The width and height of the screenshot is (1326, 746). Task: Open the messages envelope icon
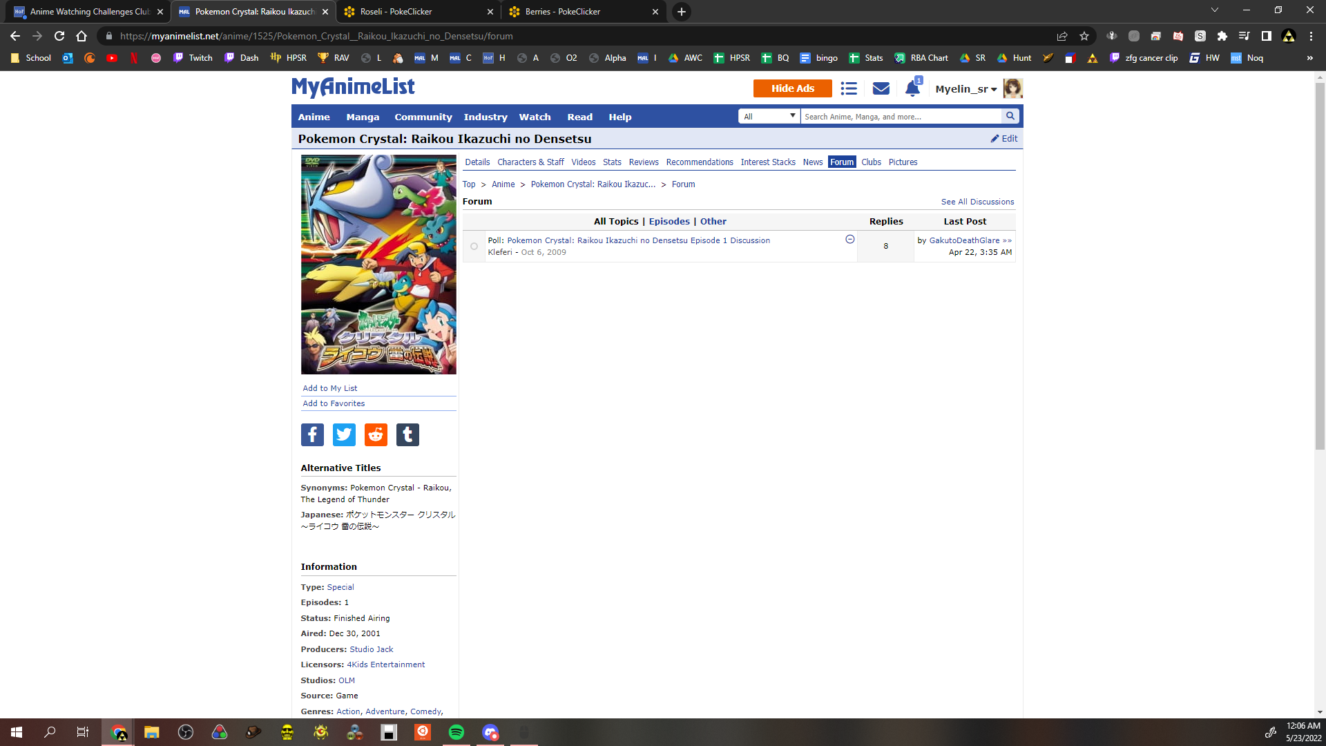[x=881, y=88]
